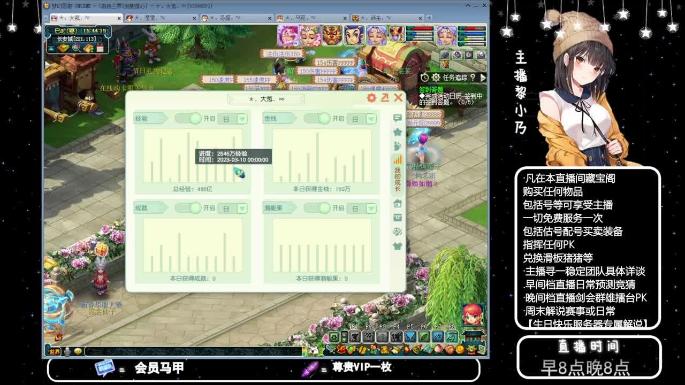Click the 本日获得金钱 text
This screenshot has height=385, width=685.
click(321, 189)
